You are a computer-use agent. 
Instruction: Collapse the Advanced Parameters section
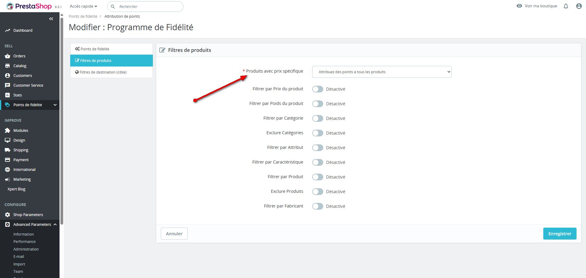(x=55, y=225)
